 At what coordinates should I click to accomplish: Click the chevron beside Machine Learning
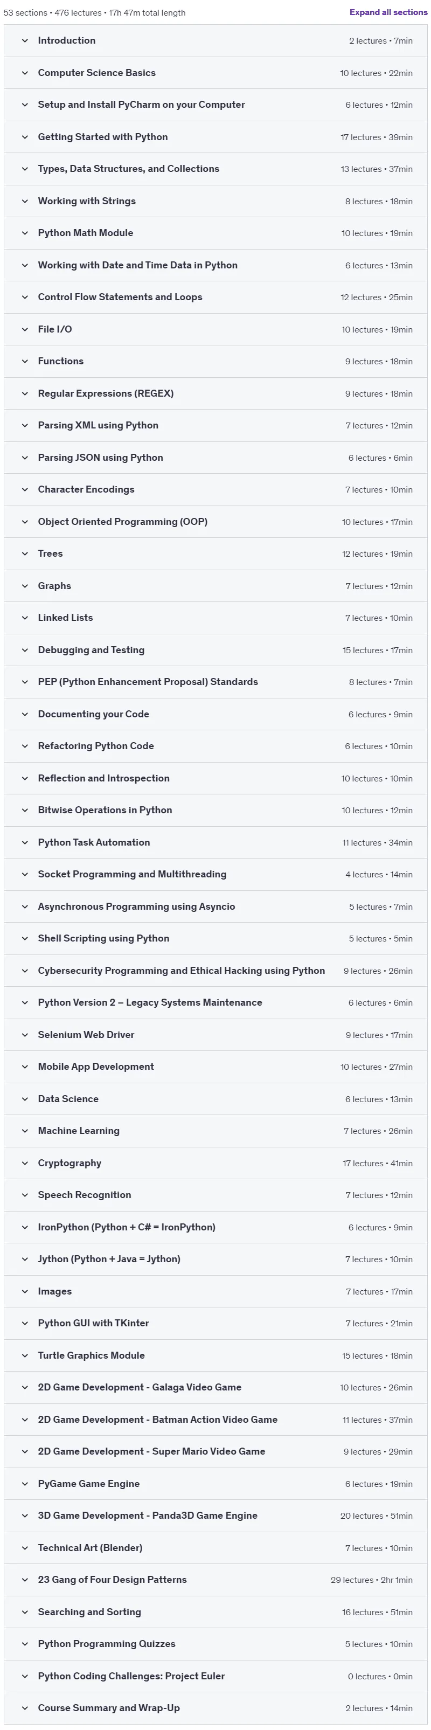[x=25, y=1131]
